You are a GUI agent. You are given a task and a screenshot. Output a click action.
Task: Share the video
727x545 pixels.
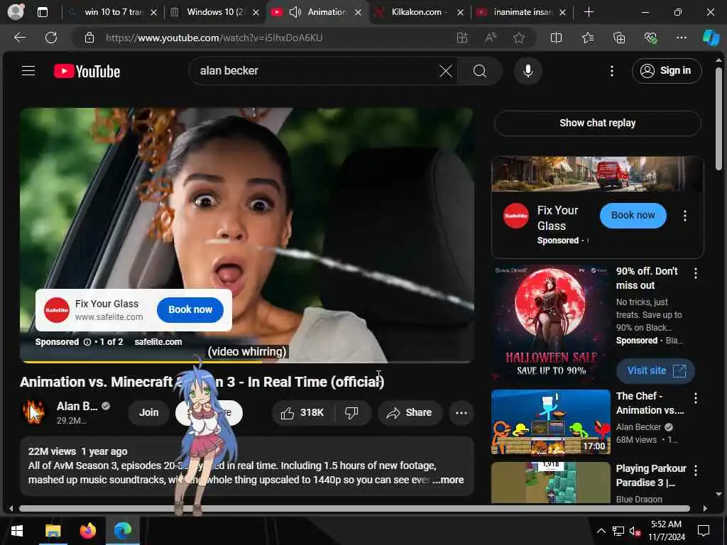coord(410,412)
